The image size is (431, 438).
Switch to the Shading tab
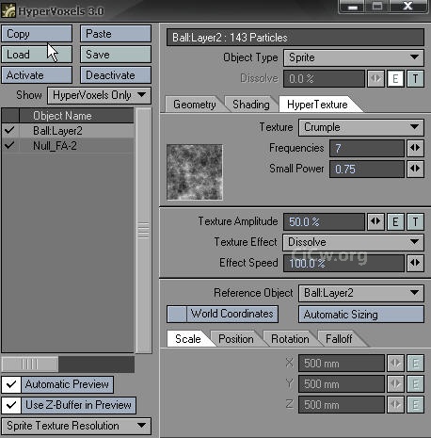(x=251, y=105)
